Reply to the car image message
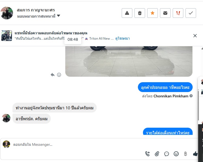 tap(53, 75)
